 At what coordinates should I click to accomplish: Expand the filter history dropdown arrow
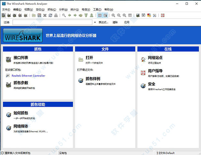pos(90,22)
